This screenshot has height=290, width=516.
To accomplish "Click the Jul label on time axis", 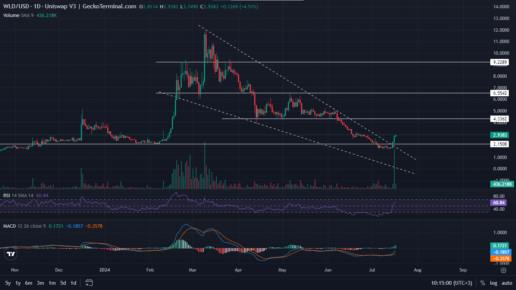I will point(372,270).
